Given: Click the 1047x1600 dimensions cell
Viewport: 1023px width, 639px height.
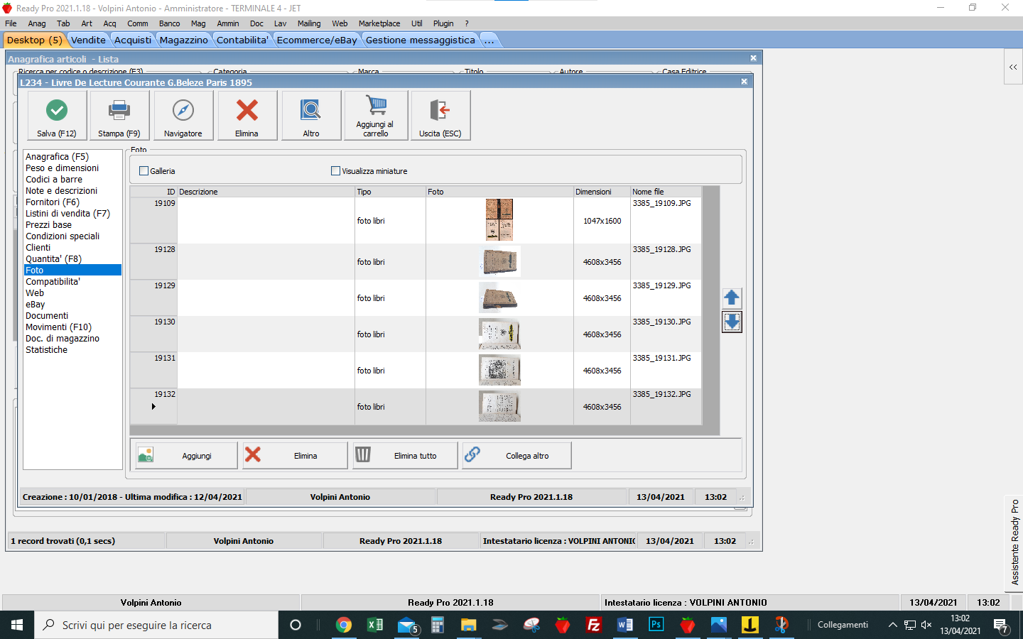Looking at the screenshot, I should [602, 221].
